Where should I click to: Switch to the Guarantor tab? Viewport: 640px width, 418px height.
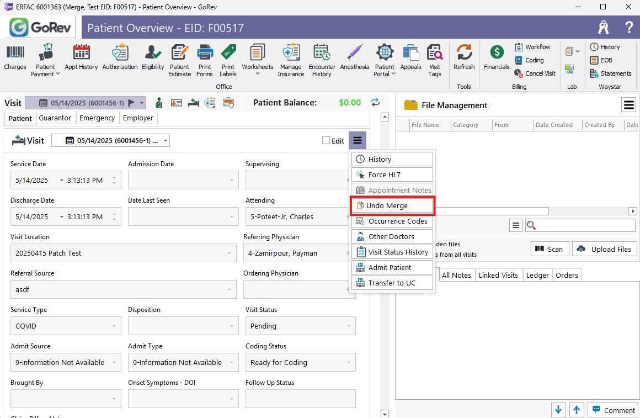point(55,118)
